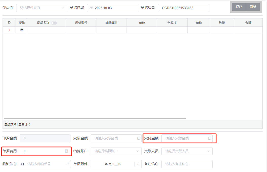Click the sort arrows next to 仓库

tap(176, 23)
